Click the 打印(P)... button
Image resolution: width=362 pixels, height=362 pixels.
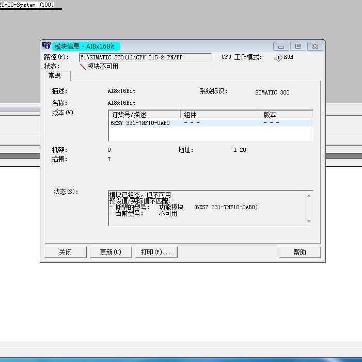click(156, 252)
